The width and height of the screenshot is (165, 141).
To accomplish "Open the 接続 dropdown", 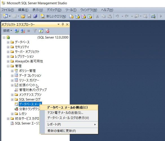I will click(7, 31).
